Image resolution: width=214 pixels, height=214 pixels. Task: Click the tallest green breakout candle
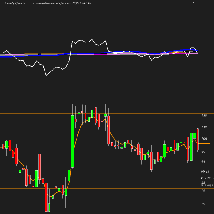click(72, 141)
